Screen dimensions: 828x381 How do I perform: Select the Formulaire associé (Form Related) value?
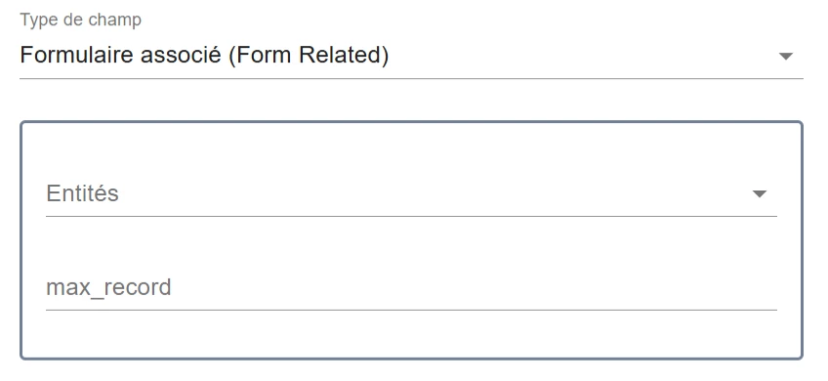click(x=204, y=55)
